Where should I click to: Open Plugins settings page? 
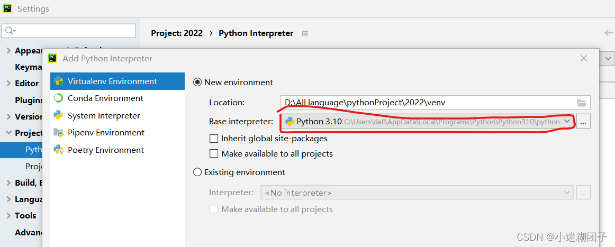29,100
